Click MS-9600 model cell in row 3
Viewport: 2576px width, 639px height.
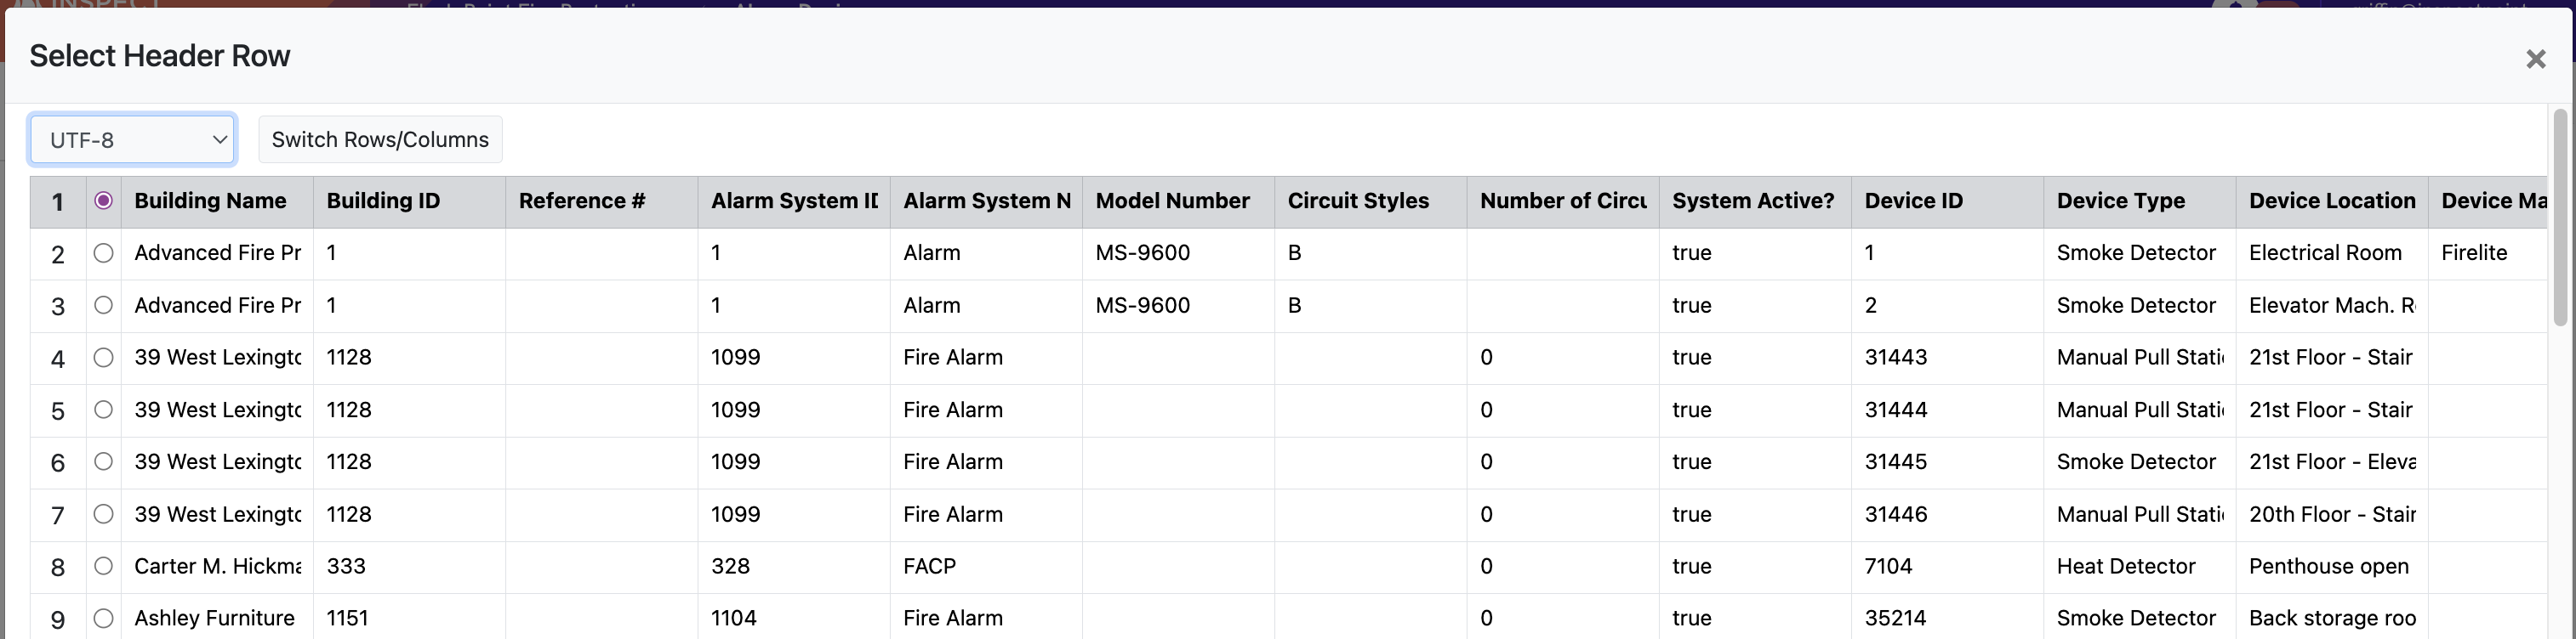point(1178,306)
